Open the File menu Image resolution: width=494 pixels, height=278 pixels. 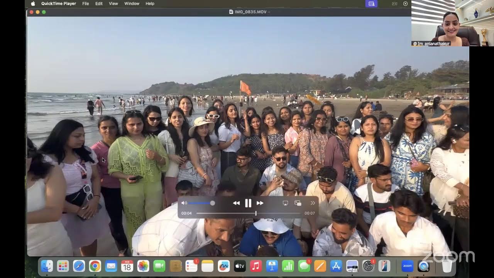click(x=86, y=3)
